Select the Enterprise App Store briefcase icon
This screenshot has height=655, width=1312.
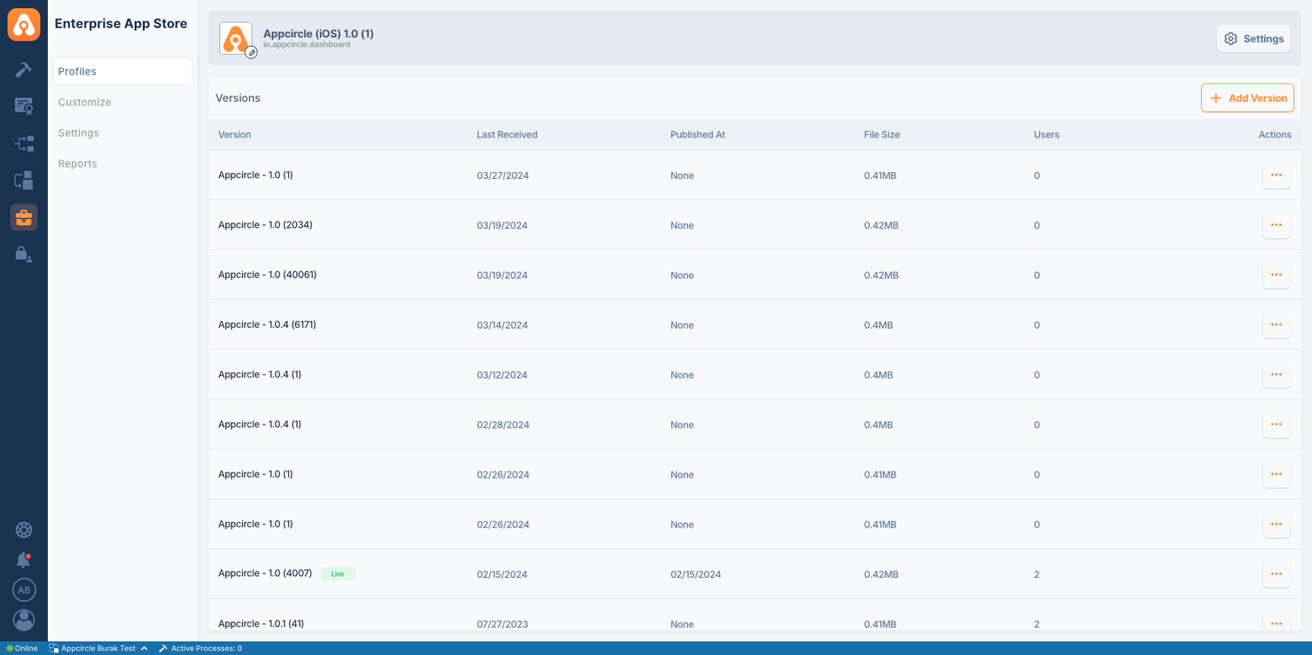pyautogui.click(x=23, y=217)
